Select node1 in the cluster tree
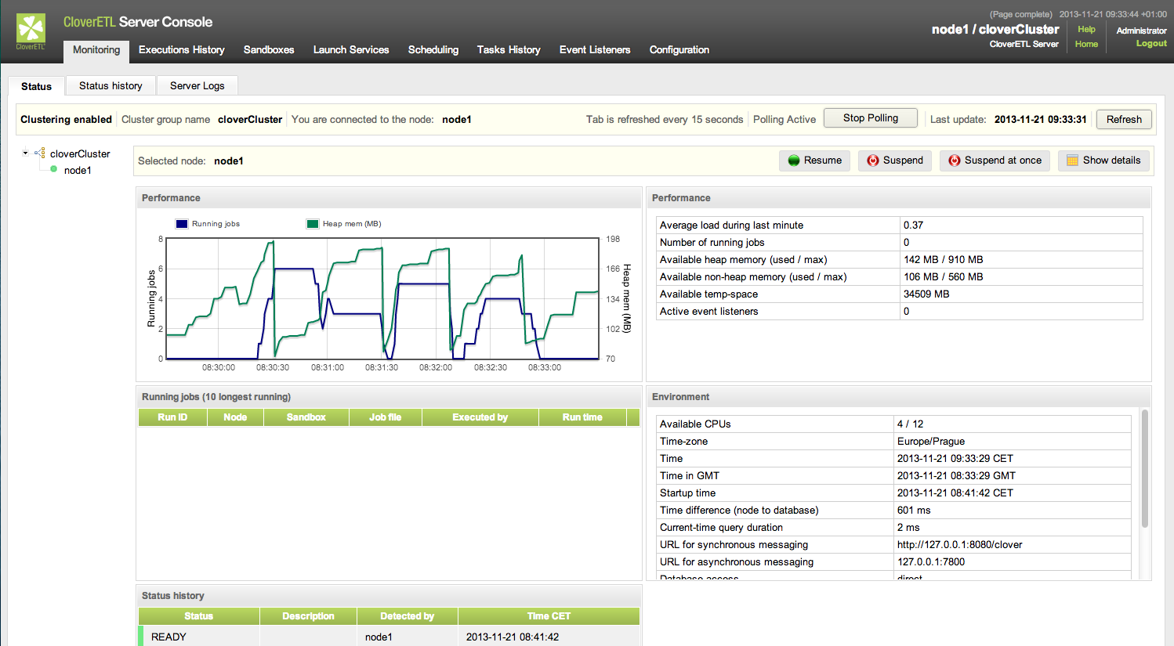Screen dimensions: 1174x646 tap(78, 170)
